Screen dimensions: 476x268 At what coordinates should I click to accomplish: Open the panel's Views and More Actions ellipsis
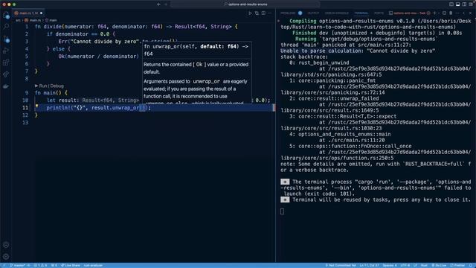457,13
